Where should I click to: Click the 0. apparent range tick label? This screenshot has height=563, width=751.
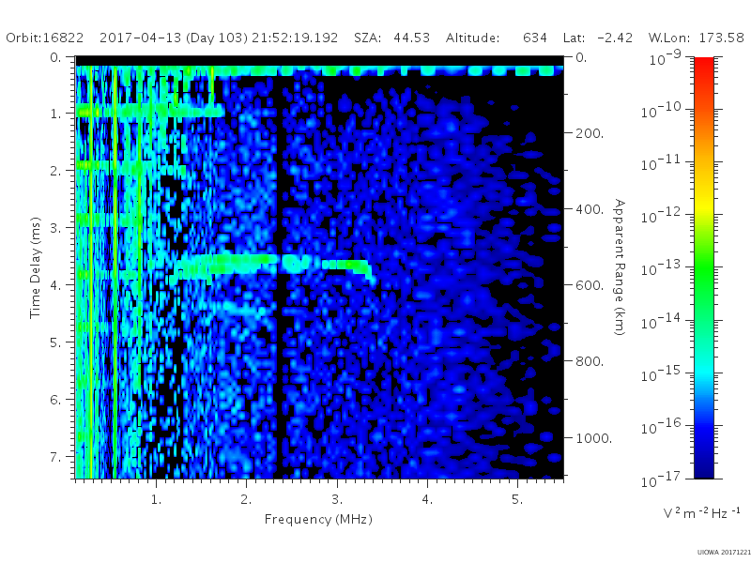pyautogui.click(x=581, y=57)
